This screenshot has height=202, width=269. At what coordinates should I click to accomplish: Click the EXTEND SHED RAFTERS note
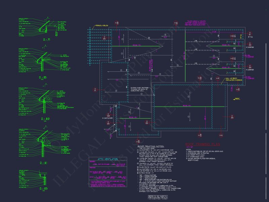point(139,89)
